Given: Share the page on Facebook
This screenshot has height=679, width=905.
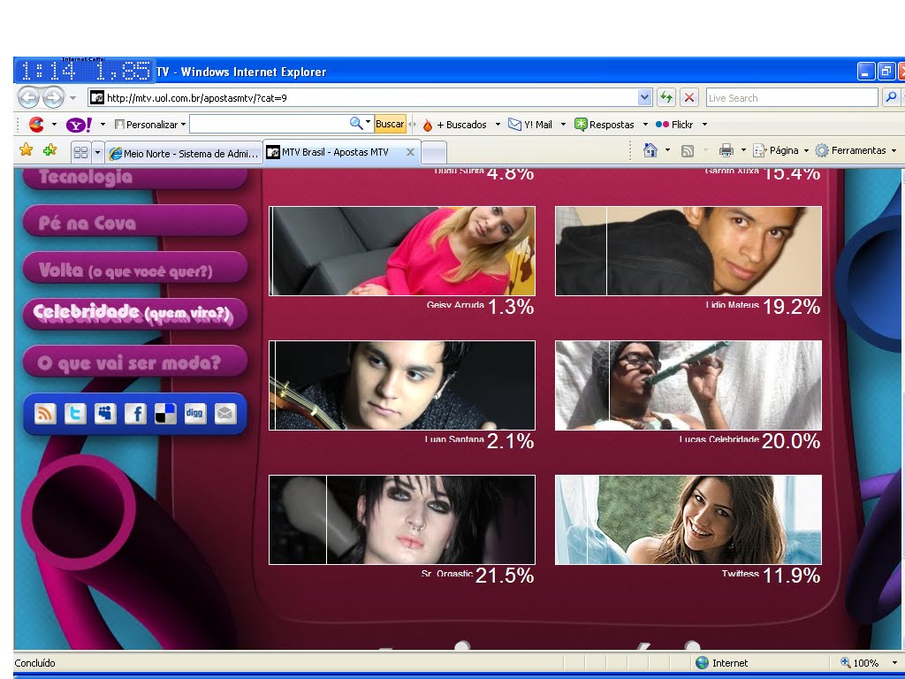Looking at the screenshot, I should pos(135,414).
